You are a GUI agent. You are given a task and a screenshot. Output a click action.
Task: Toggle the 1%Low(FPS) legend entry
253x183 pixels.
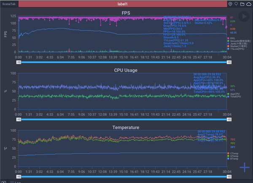[x=236, y=49]
